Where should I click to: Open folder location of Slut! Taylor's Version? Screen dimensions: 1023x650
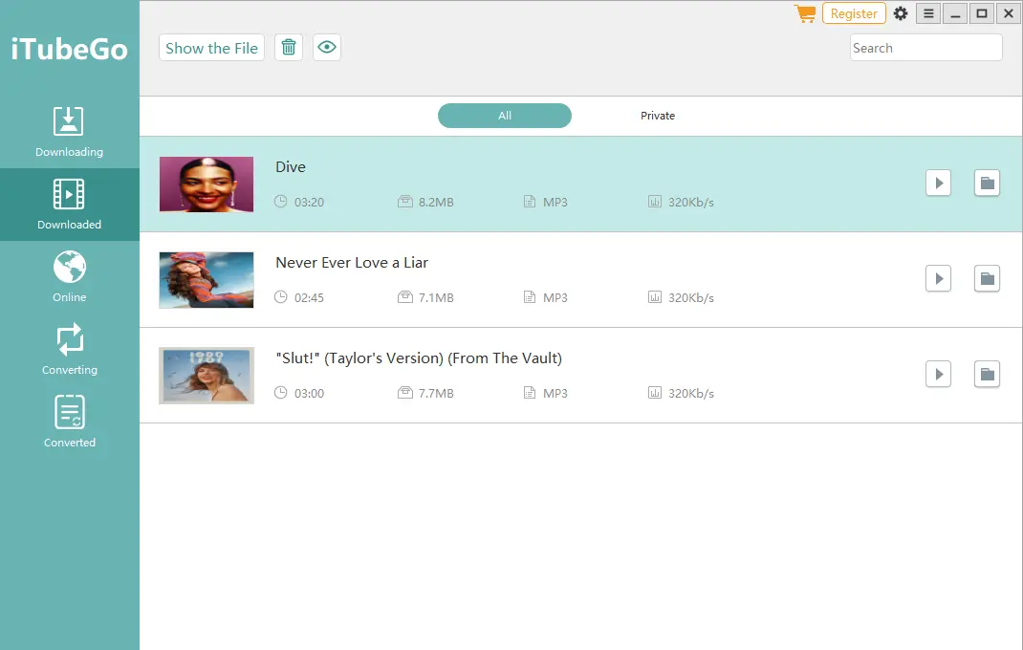point(987,374)
